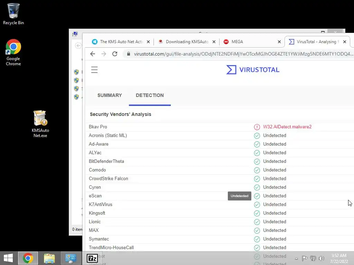Click the red alert icon for Bkav Pro
This screenshot has width=354, height=265.
pyautogui.click(x=257, y=127)
